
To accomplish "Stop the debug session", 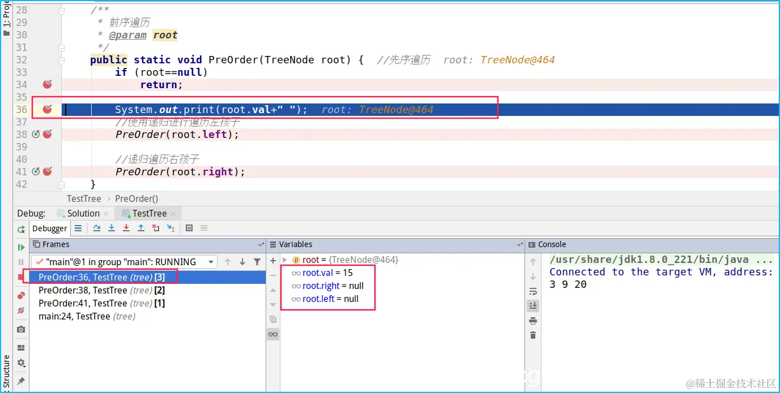I will [21, 277].
